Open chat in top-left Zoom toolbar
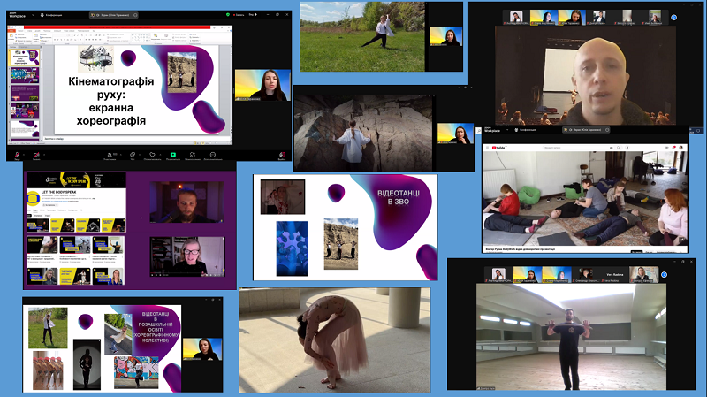This screenshot has height=397, width=707. click(133, 156)
